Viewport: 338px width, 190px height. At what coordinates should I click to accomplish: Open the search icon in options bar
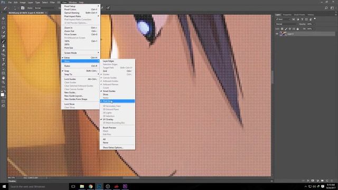[x=326, y=8]
